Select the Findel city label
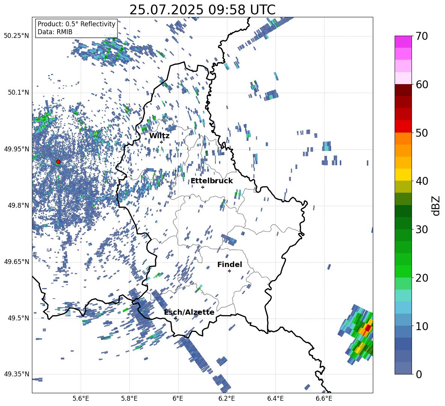The width and height of the screenshot is (445, 406). pos(230,264)
